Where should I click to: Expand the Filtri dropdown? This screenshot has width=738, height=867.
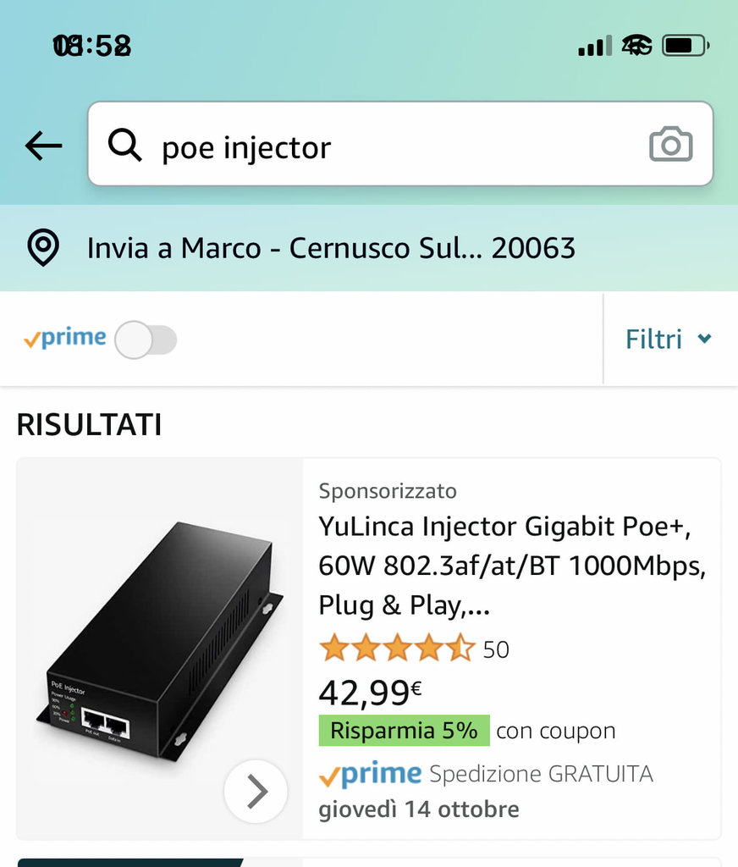pos(668,340)
